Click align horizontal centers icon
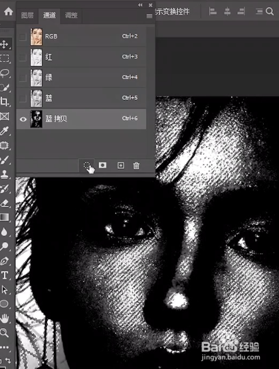 tap(227, 11)
